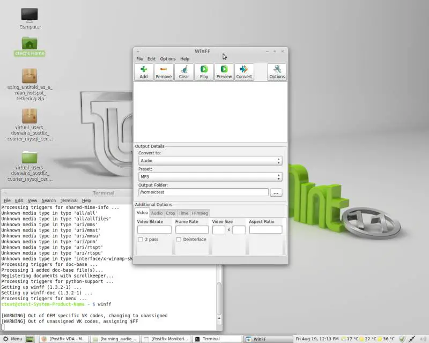
Task: Click the Frame Rate input field
Action: pyautogui.click(x=192, y=229)
